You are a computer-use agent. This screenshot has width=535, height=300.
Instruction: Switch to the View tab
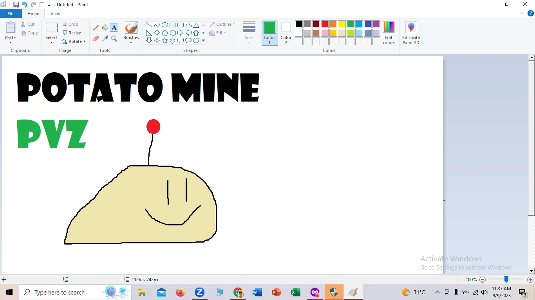(x=55, y=13)
